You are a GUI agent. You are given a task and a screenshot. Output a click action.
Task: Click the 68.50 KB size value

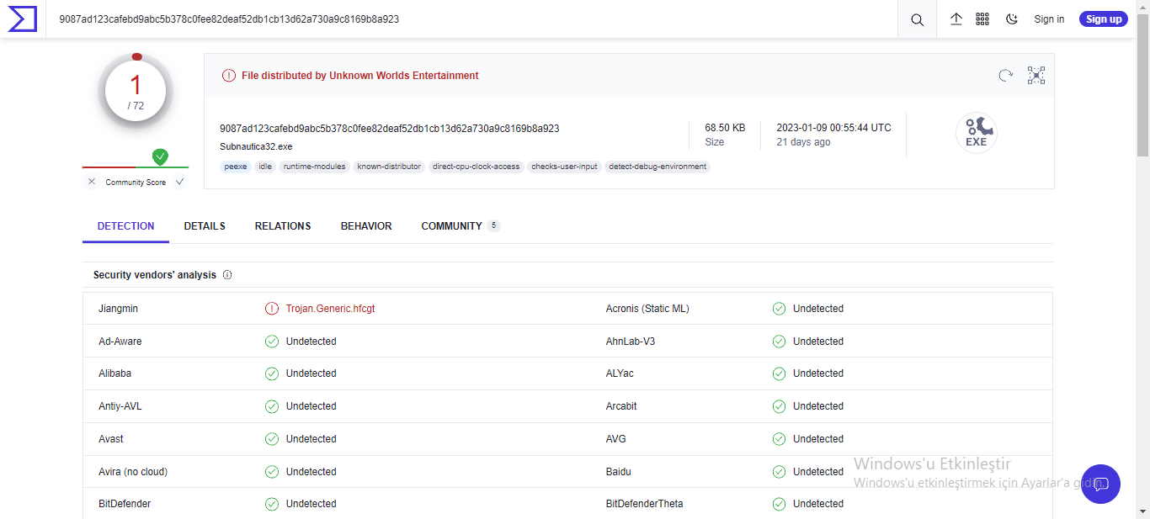click(725, 128)
